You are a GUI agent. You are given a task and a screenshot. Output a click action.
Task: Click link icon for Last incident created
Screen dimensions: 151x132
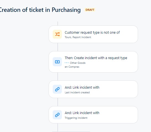point(57,89)
